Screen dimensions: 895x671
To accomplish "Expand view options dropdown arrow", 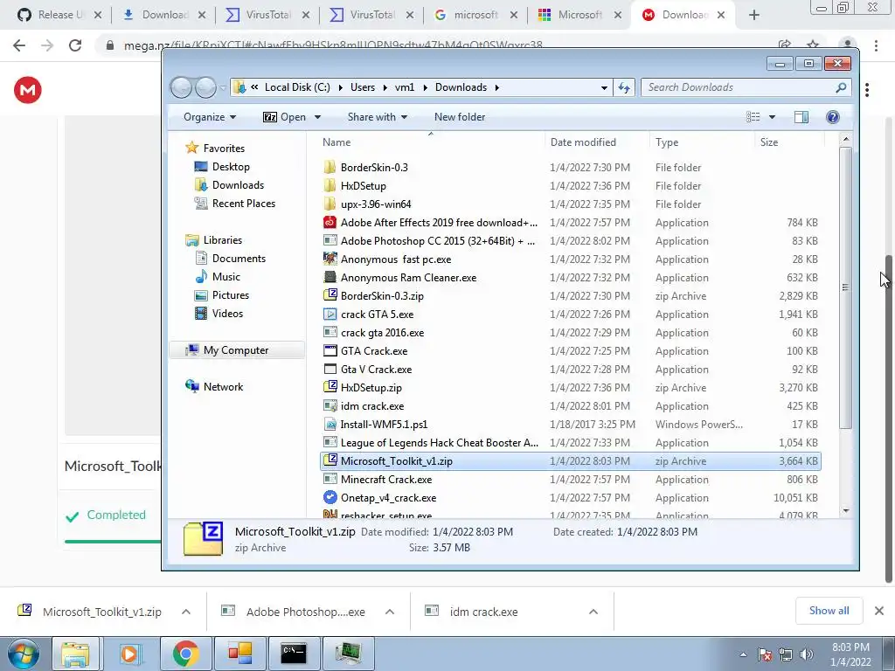I will [772, 117].
